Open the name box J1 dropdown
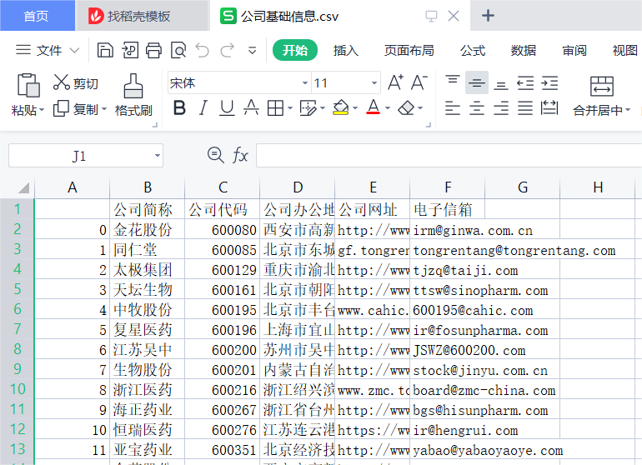This screenshot has width=642, height=465. pos(158,156)
